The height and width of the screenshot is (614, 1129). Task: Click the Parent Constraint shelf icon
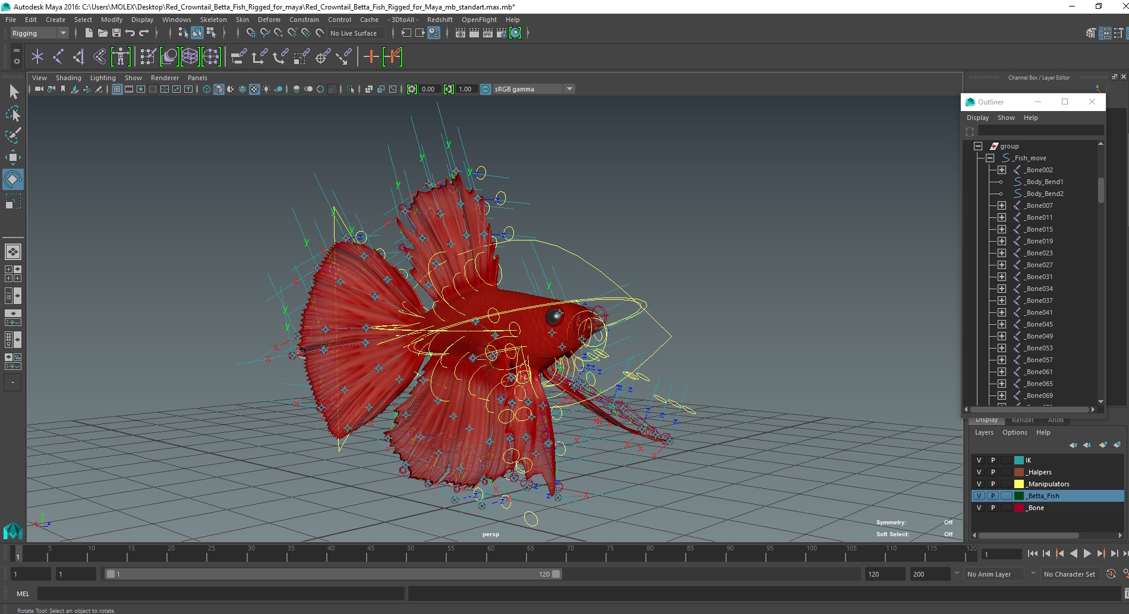point(239,57)
